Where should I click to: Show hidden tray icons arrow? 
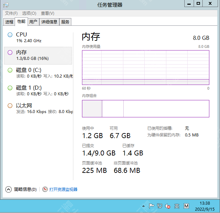[143, 206]
